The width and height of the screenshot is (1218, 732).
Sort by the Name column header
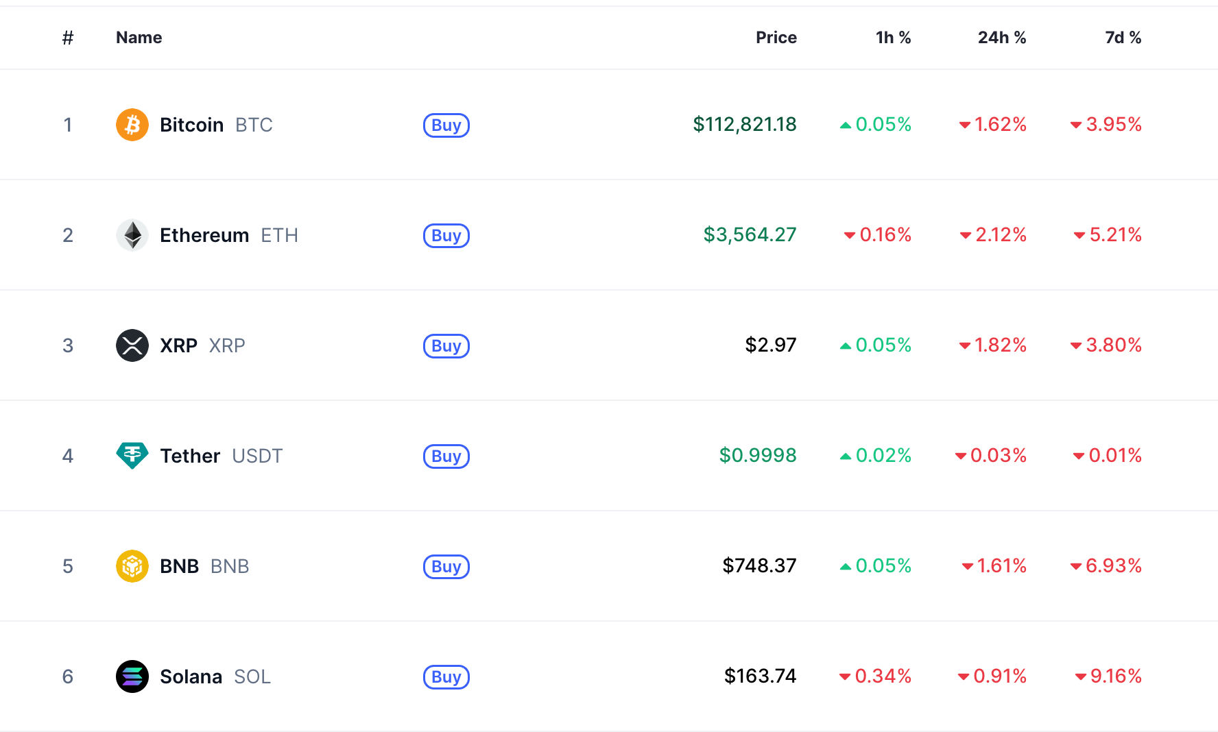coord(139,38)
